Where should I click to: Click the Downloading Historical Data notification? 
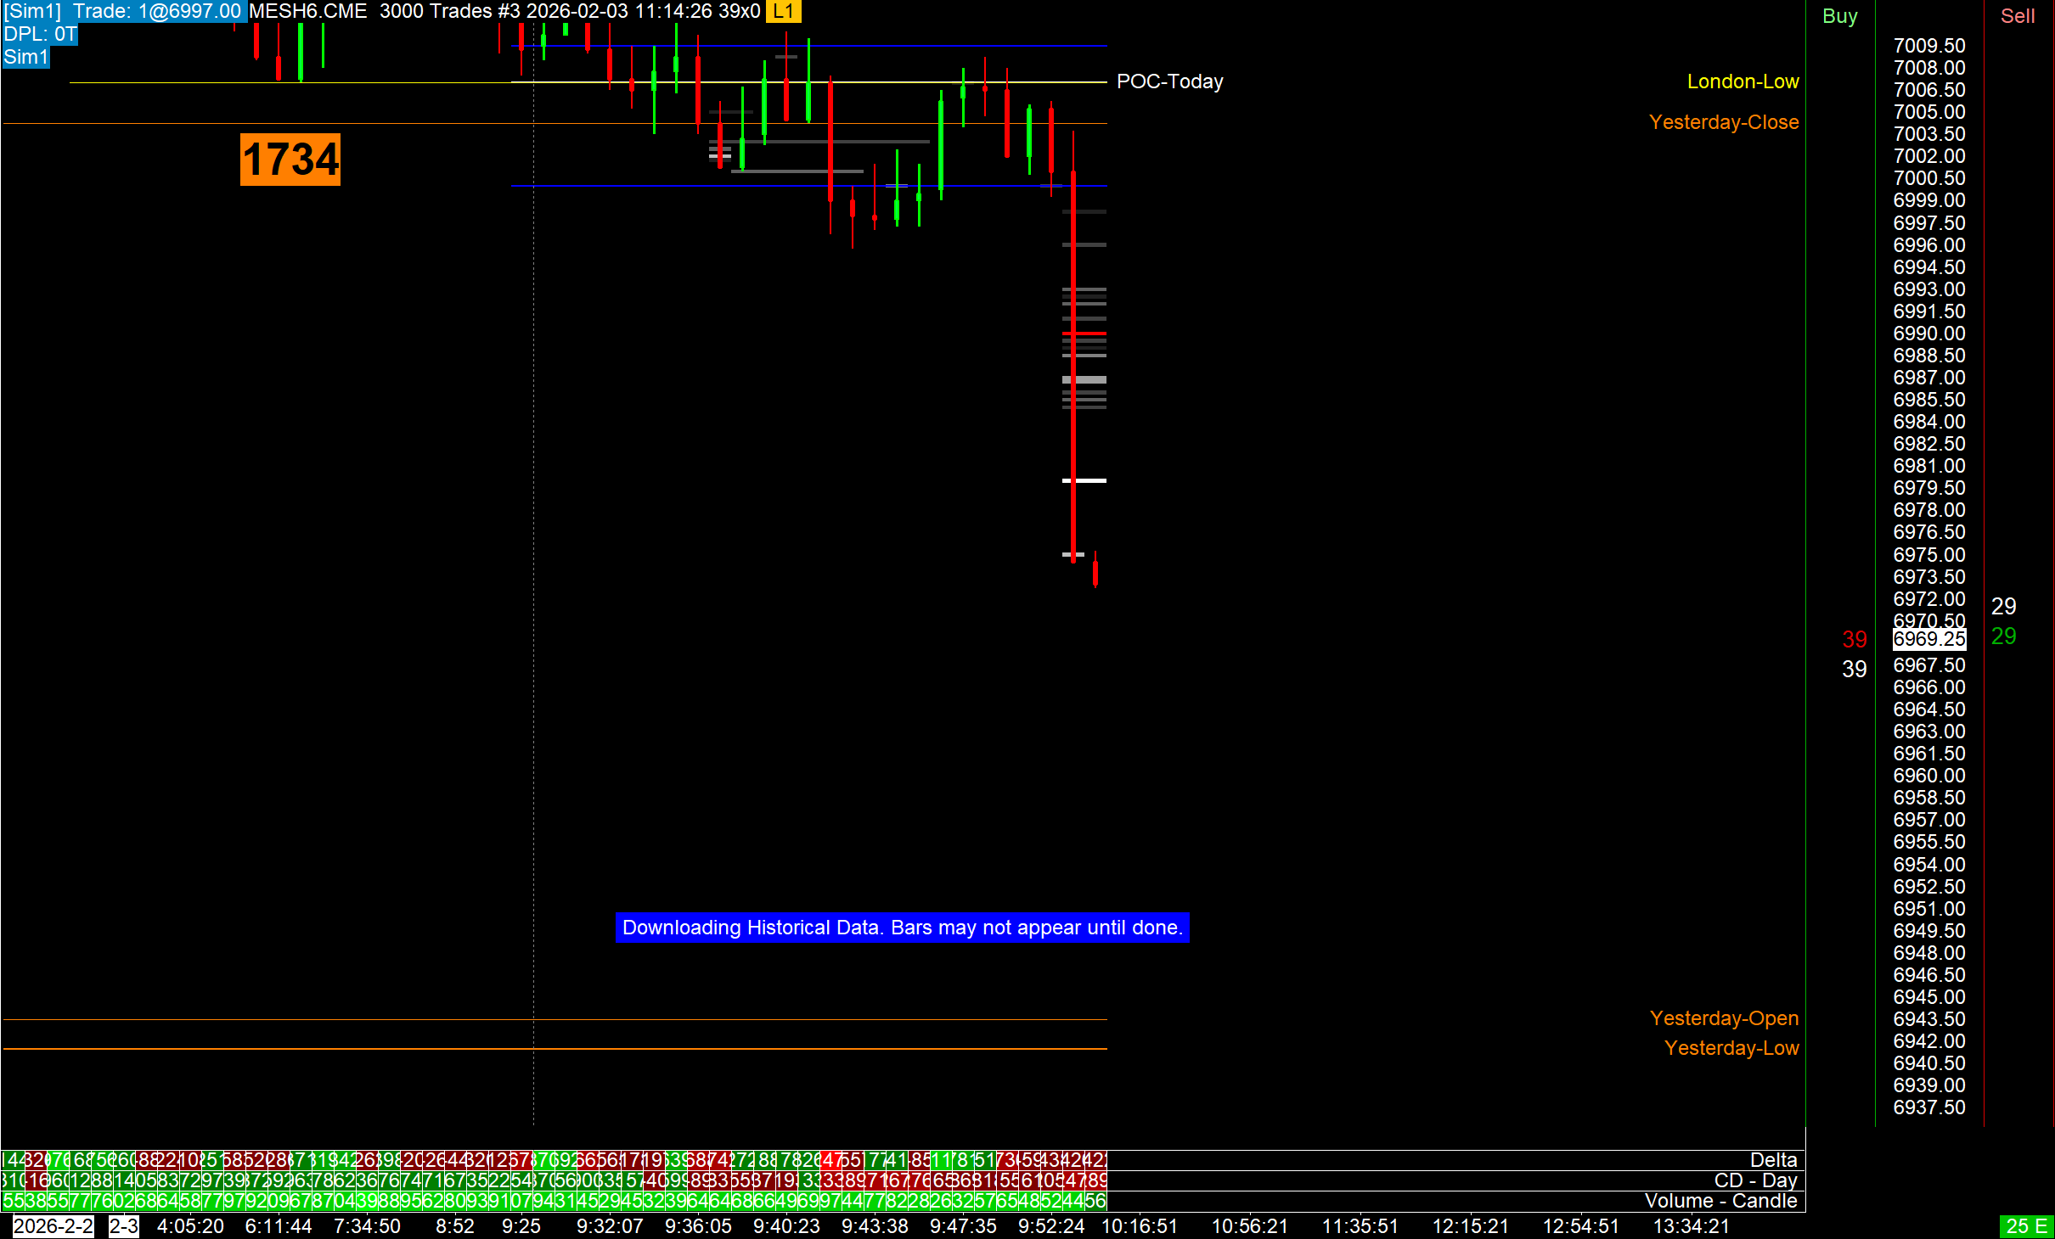tap(902, 928)
